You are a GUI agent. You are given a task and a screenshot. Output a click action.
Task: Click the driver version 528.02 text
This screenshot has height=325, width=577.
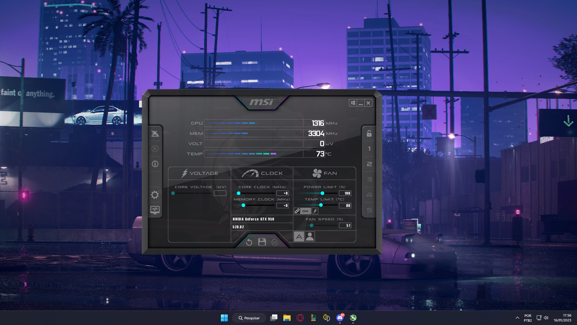click(238, 227)
